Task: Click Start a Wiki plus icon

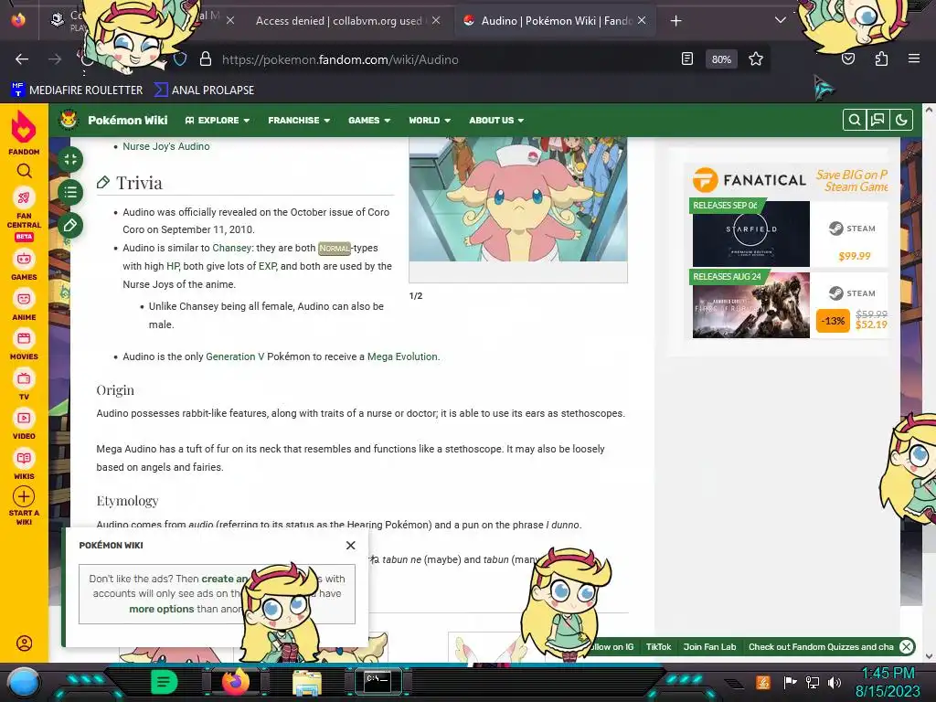Action: coord(24,496)
